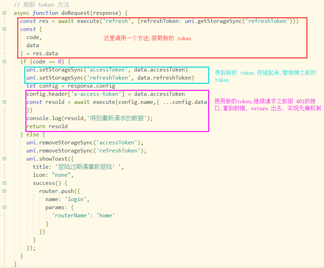
Task: Collapse the 'const {' destructuring block fold
Action: coord(4,29)
